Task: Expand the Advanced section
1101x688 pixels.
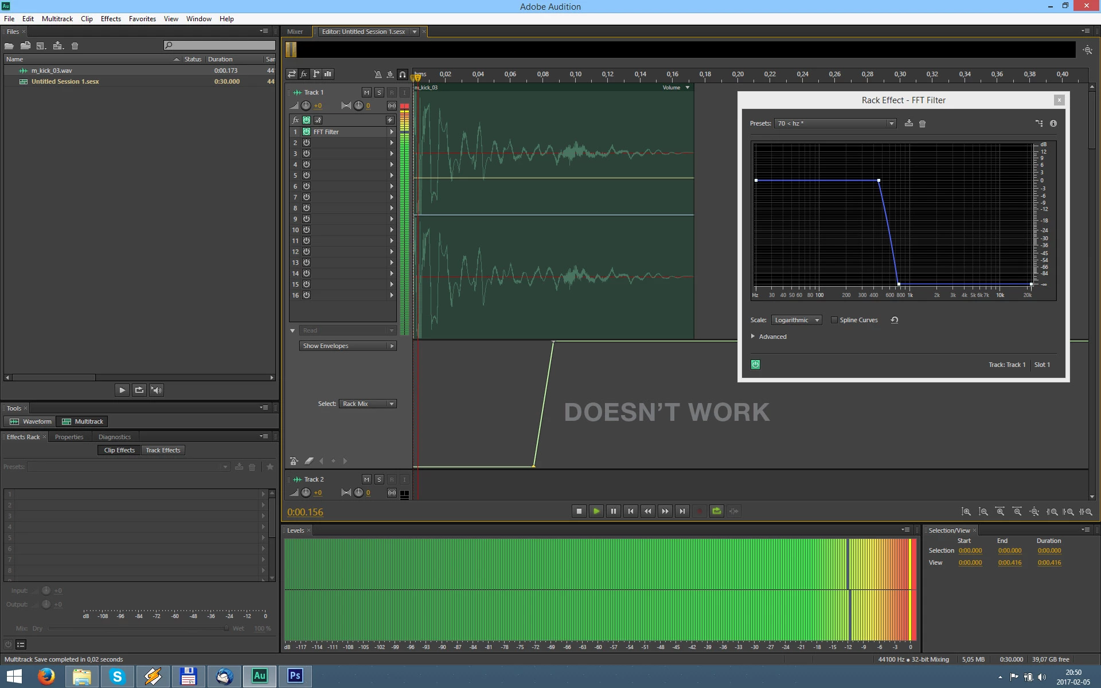Action: 753,337
